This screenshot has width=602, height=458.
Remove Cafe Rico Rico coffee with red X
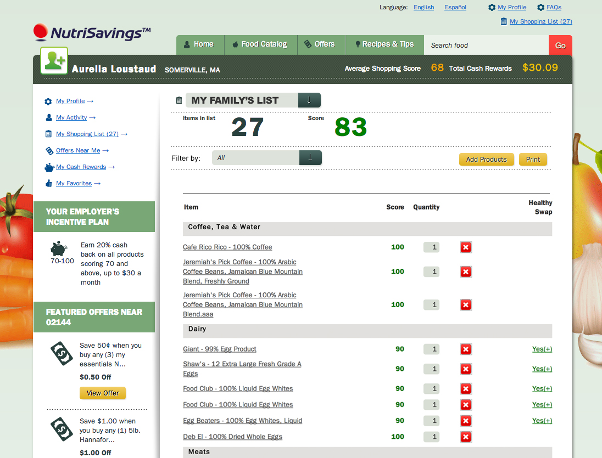[466, 247]
